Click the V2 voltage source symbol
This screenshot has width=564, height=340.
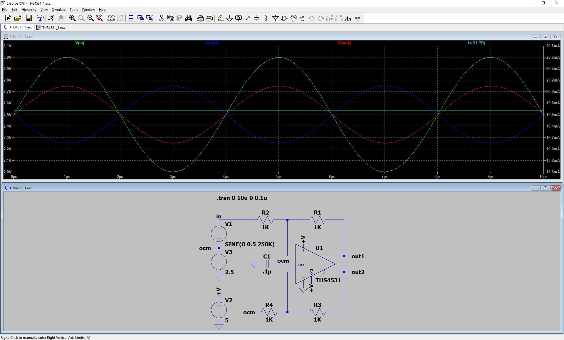point(219,310)
